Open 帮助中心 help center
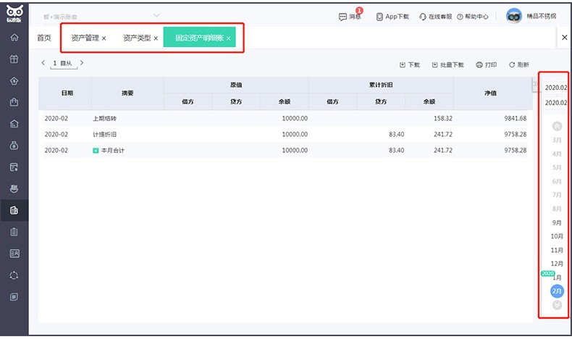Screen dimensions: 572x342 tap(472, 17)
